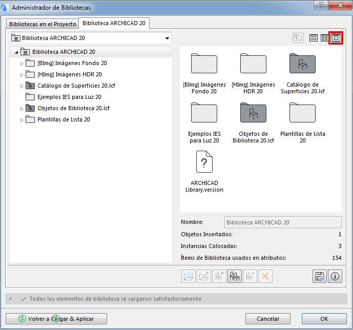The image size is (353, 330).
Task: Click the save library icon
Action: click(320, 276)
